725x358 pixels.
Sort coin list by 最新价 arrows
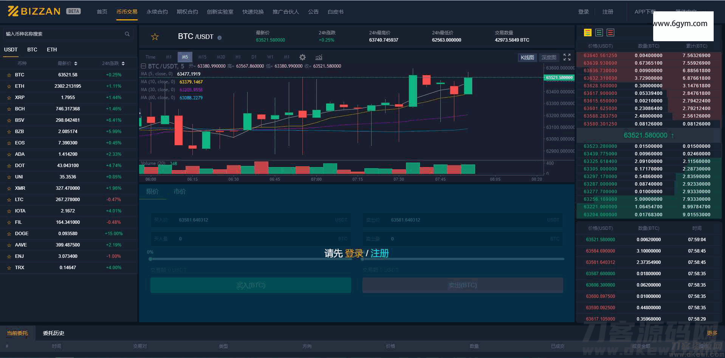click(76, 64)
